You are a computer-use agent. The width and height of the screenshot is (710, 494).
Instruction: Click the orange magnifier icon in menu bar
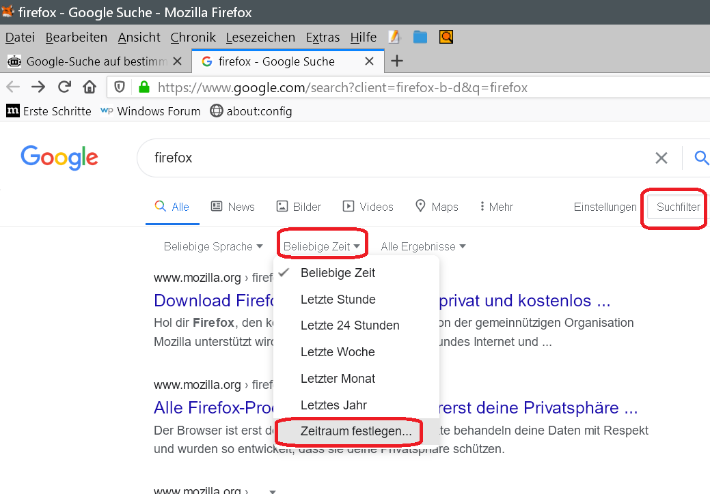click(x=446, y=37)
